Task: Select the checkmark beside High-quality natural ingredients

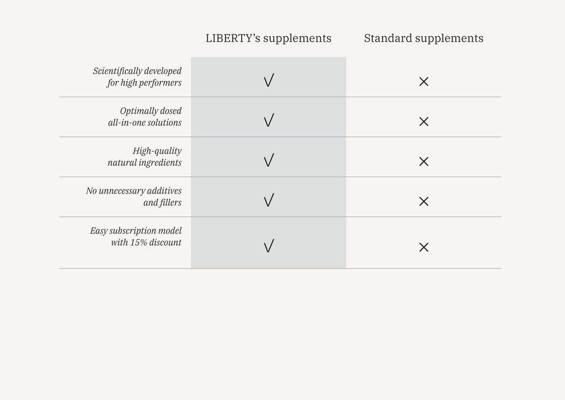Action: tap(268, 161)
